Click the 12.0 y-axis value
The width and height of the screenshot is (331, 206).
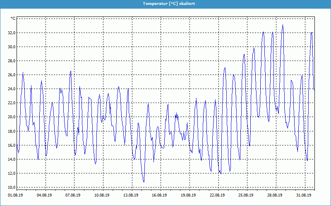[x=12, y=173]
